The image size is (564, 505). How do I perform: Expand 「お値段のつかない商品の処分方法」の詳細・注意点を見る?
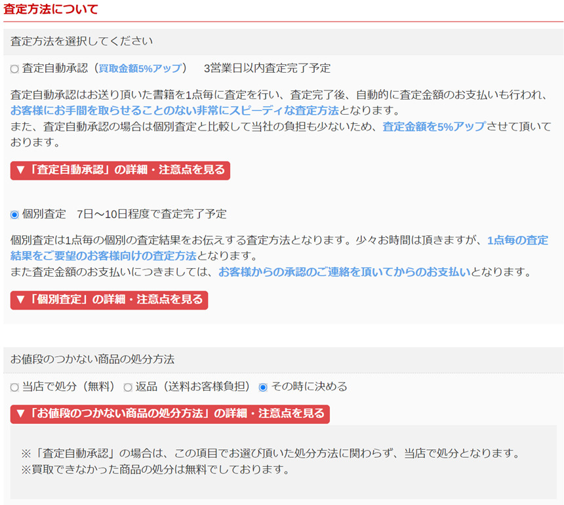point(170,414)
